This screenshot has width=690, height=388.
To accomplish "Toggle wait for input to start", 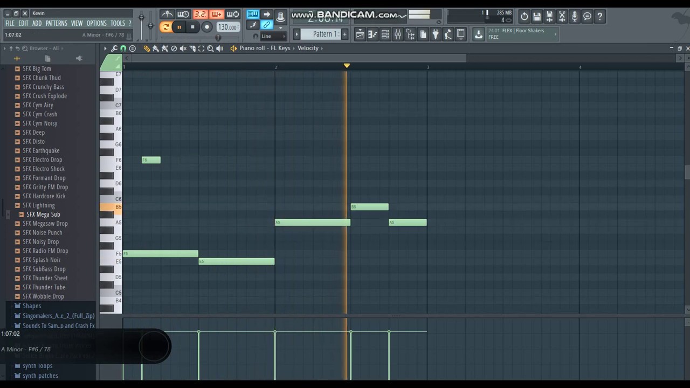I will pos(184,14).
